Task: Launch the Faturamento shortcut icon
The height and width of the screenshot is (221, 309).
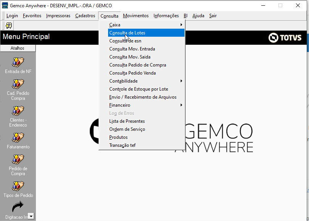Action: [18, 138]
